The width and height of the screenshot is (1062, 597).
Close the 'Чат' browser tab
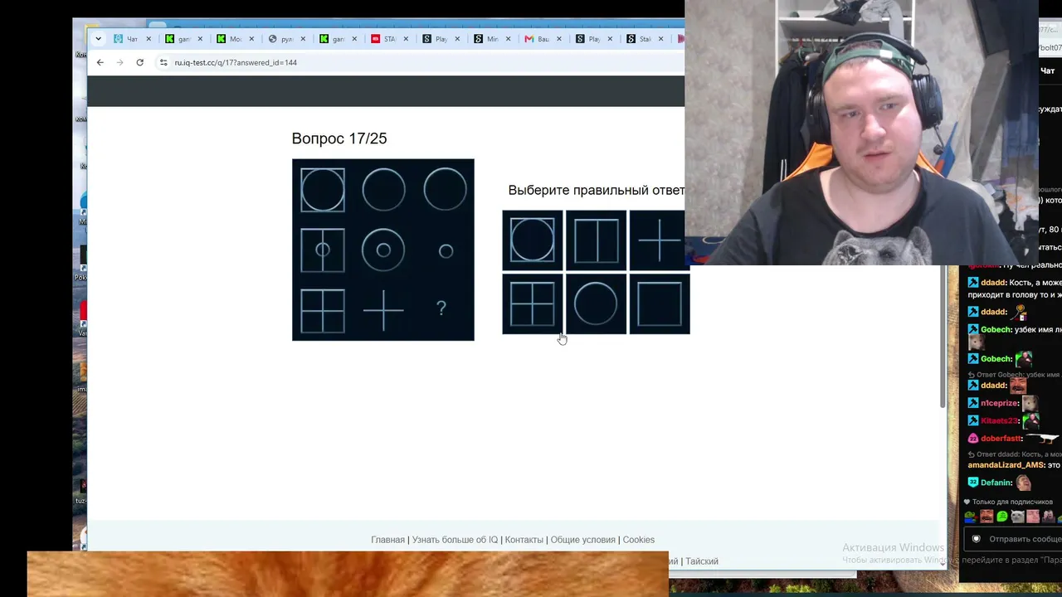149,39
